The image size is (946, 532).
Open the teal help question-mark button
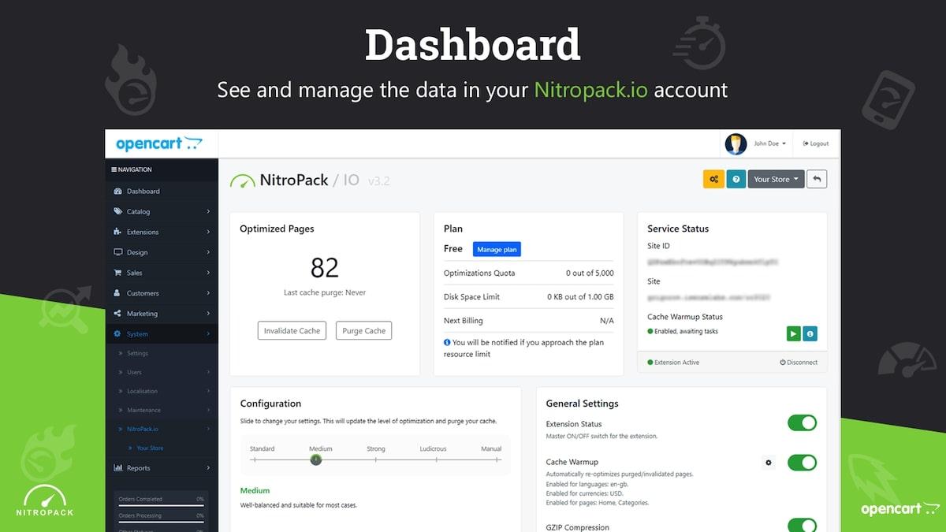(736, 179)
